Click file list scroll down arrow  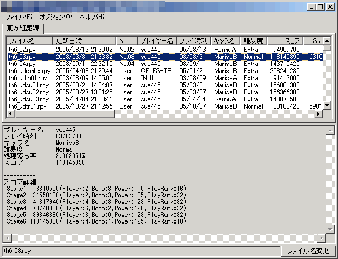click(x=327, y=105)
